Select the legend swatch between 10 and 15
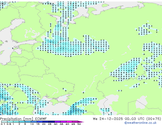162x125 pixels. (34, 122)
